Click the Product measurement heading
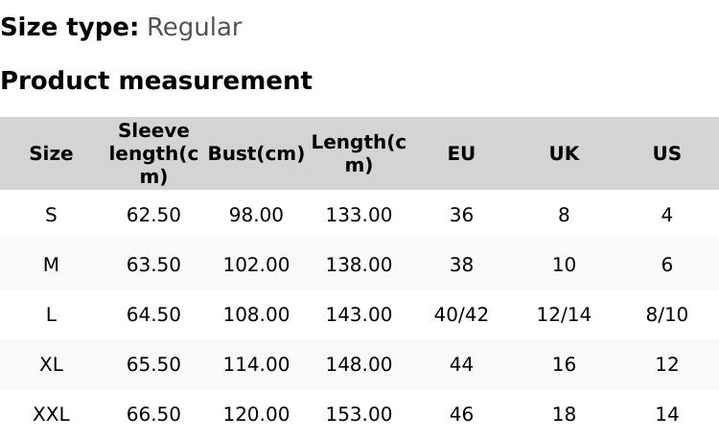The height and width of the screenshot is (439, 719). [156, 81]
